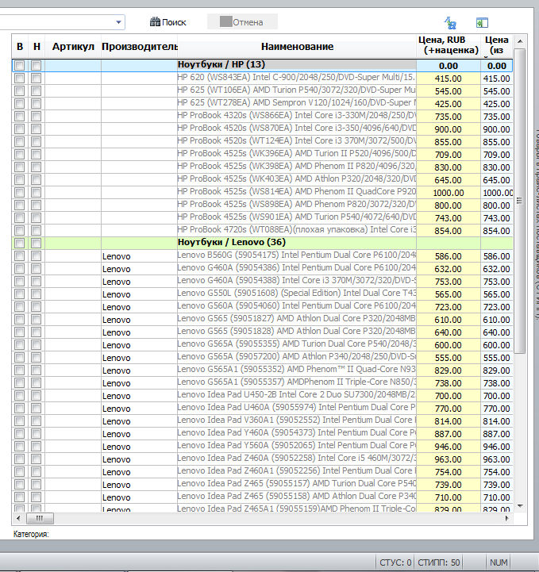
Task: Click the СТИПП: 50 status bar entry
Action: (x=439, y=562)
